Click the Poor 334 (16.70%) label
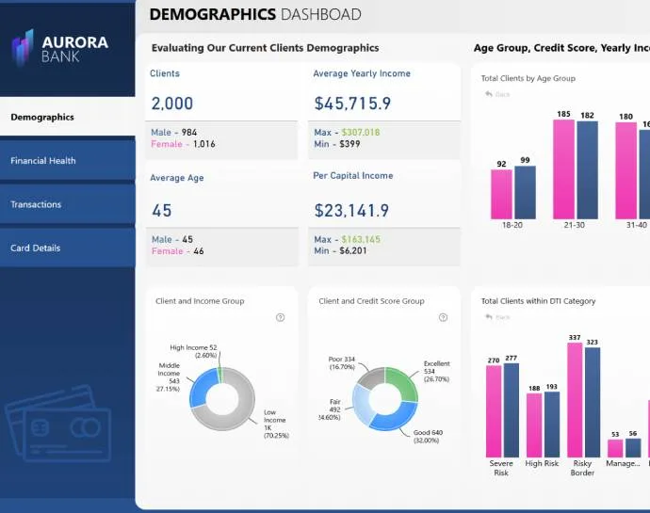650x513 pixels. click(342, 363)
